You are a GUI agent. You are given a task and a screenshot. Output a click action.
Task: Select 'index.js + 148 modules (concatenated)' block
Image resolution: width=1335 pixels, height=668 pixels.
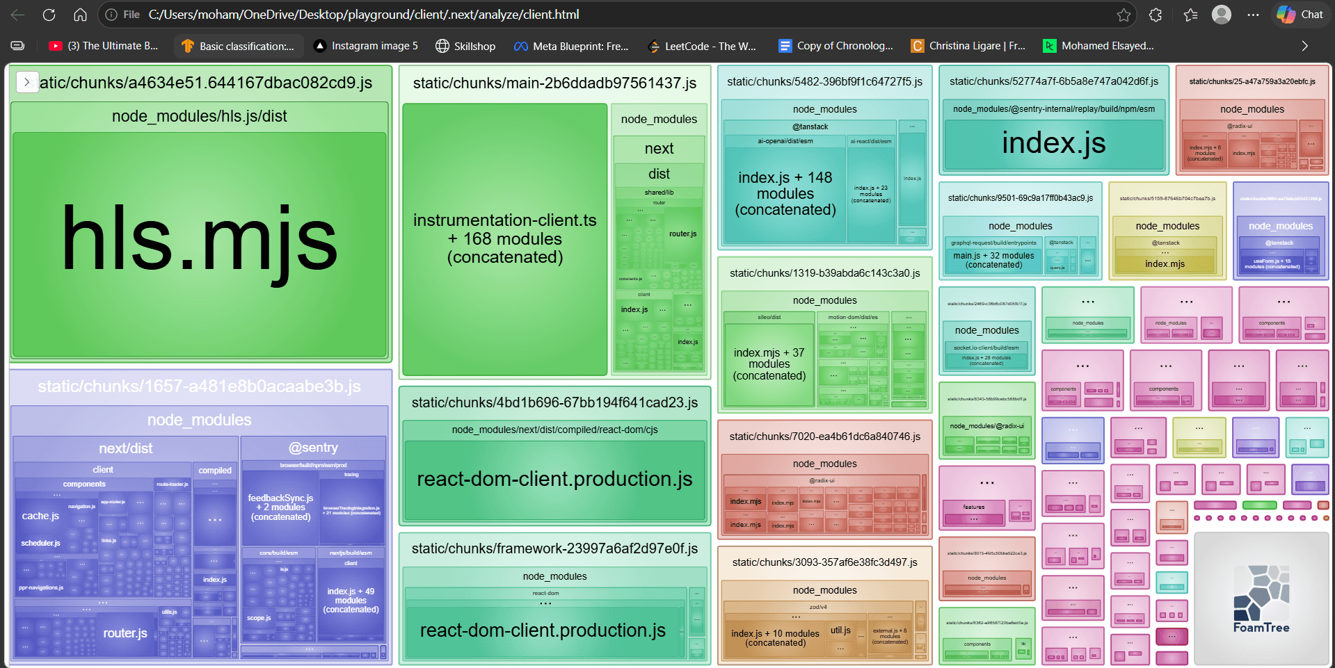click(x=785, y=194)
